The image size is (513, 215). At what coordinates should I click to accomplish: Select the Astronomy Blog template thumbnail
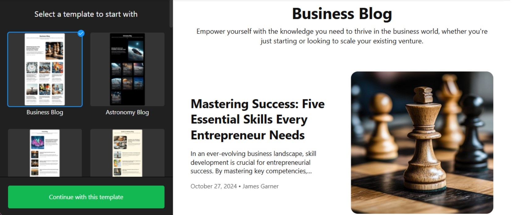(127, 68)
